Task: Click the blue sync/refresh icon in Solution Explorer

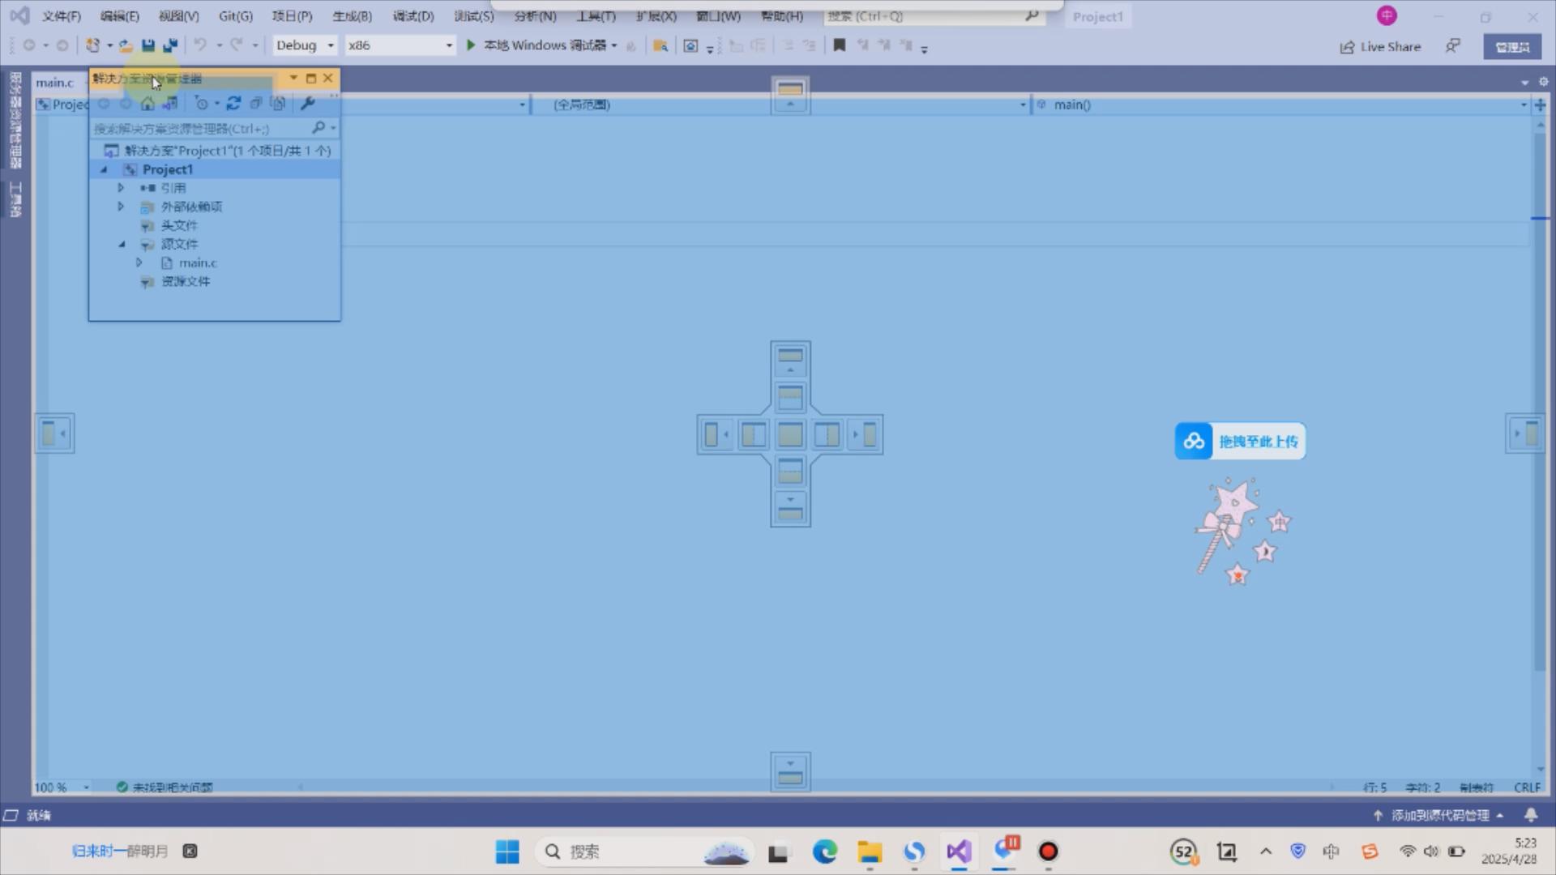Action: (233, 104)
